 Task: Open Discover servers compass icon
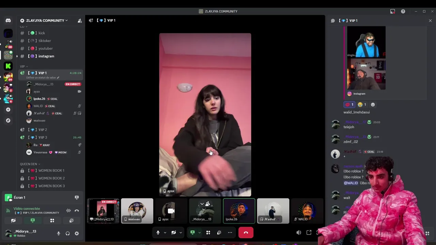click(8, 120)
